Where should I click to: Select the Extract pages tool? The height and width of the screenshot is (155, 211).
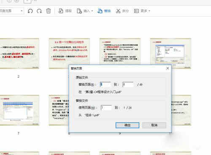[65, 11]
